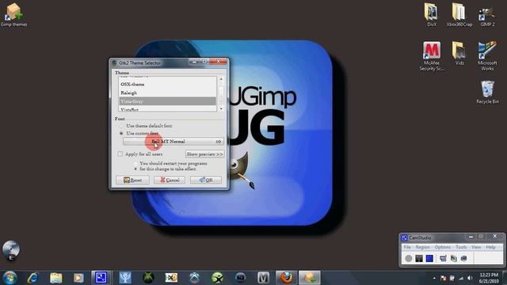Click Show preview button
Viewport: 507px width, 285px height.
204,154
